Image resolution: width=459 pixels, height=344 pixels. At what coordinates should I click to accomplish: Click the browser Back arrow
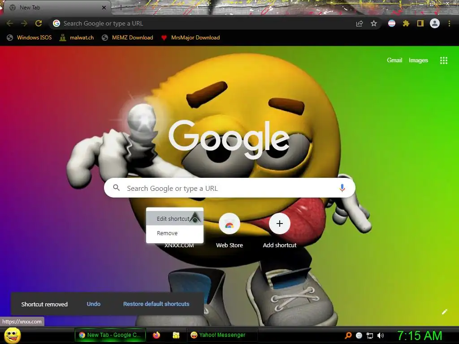click(10, 23)
